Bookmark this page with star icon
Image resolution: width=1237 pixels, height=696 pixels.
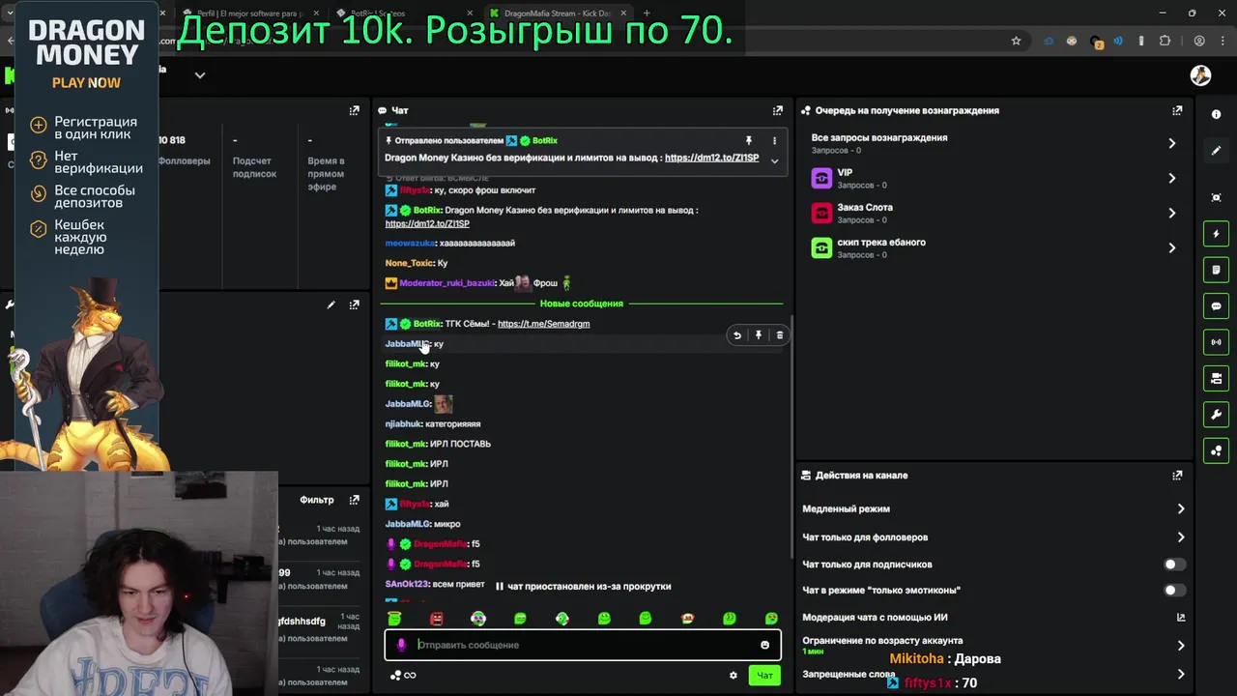(1016, 41)
